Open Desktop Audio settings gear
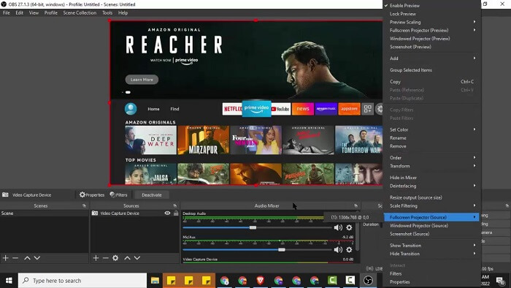 point(349,227)
